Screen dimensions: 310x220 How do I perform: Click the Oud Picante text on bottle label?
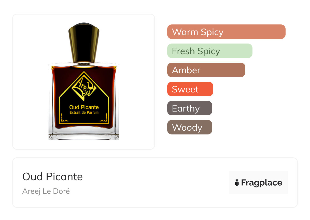[84, 107]
